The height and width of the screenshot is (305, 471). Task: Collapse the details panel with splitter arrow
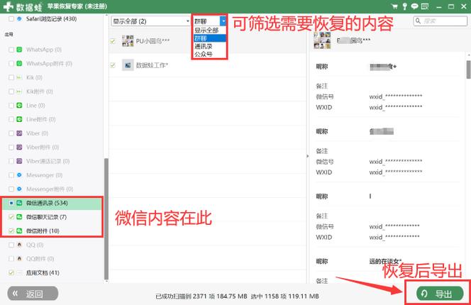[x=308, y=156]
